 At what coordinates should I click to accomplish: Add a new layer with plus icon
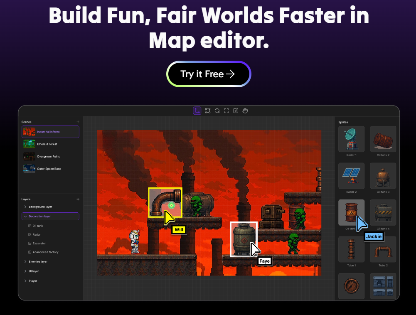78,199
